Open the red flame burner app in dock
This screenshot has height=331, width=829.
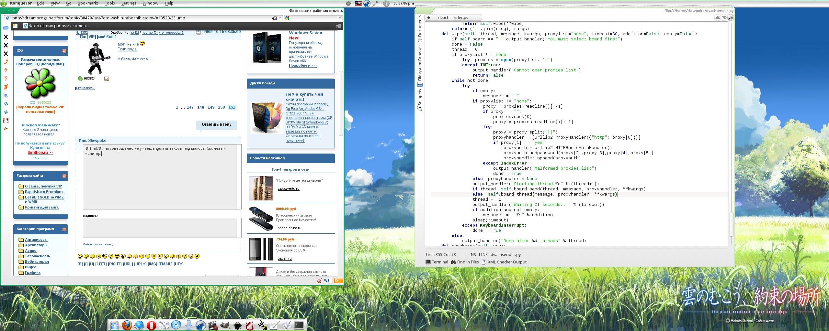(x=250, y=325)
